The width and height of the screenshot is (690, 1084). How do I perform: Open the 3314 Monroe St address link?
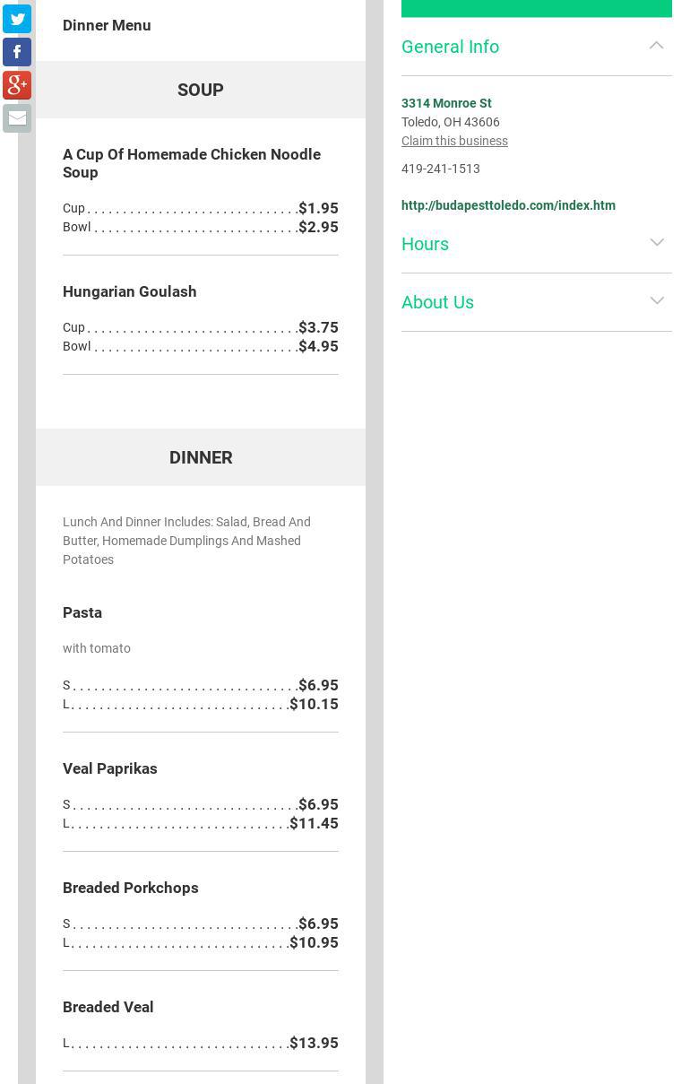coord(446,103)
